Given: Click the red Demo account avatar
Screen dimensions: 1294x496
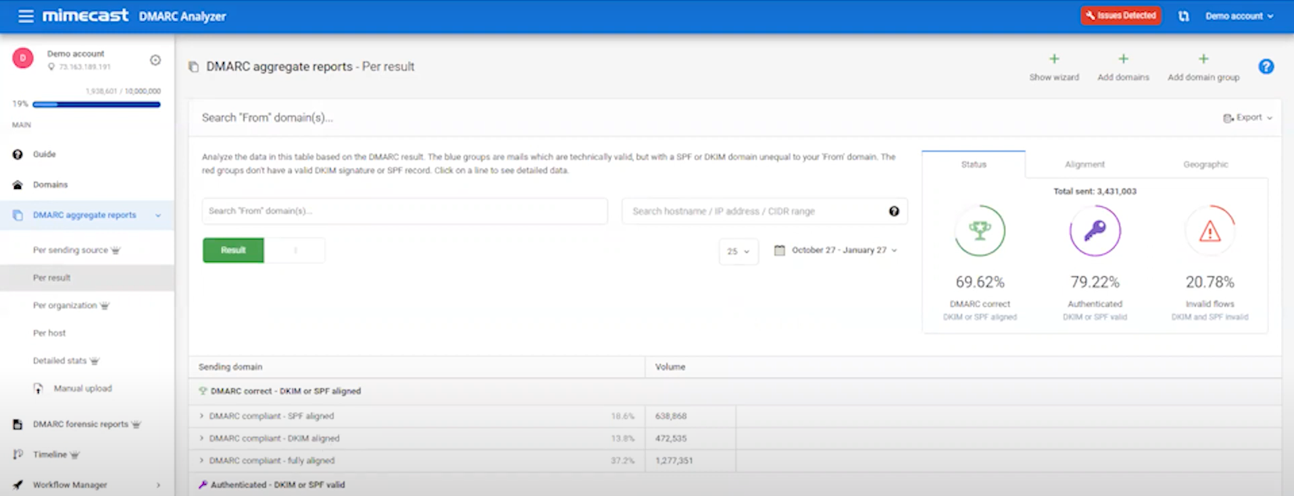Looking at the screenshot, I should tap(23, 59).
